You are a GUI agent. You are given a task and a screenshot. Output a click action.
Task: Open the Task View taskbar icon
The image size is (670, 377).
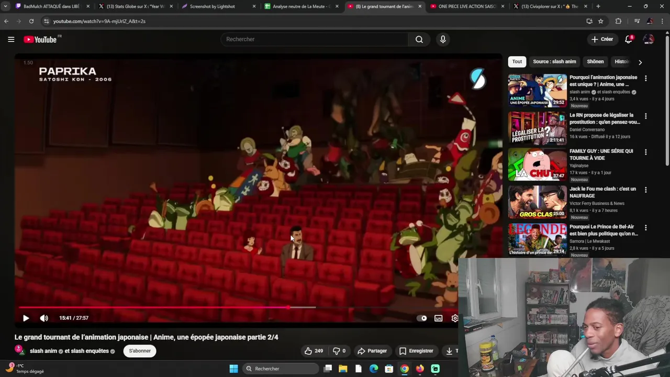pyautogui.click(x=328, y=369)
